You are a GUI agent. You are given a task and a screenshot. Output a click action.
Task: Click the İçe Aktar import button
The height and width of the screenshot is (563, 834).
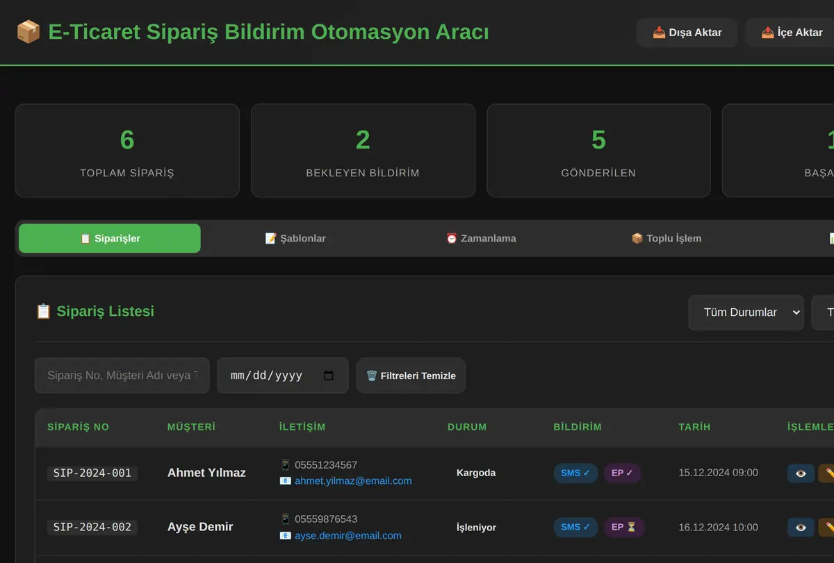(x=790, y=33)
